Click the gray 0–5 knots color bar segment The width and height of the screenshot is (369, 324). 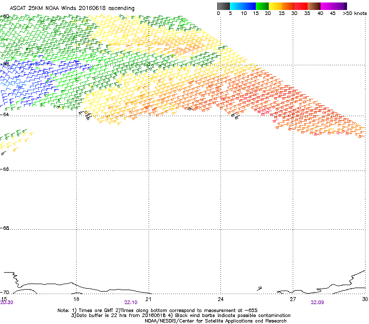(x=223, y=6)
